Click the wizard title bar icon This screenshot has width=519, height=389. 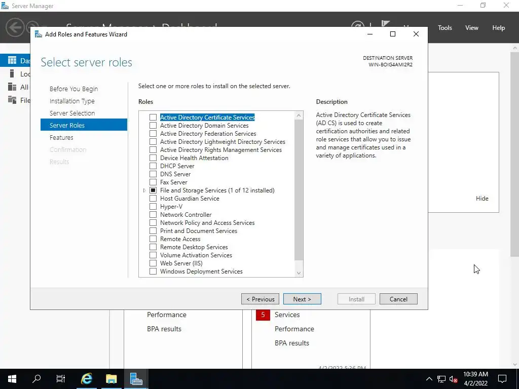point(39,34)
